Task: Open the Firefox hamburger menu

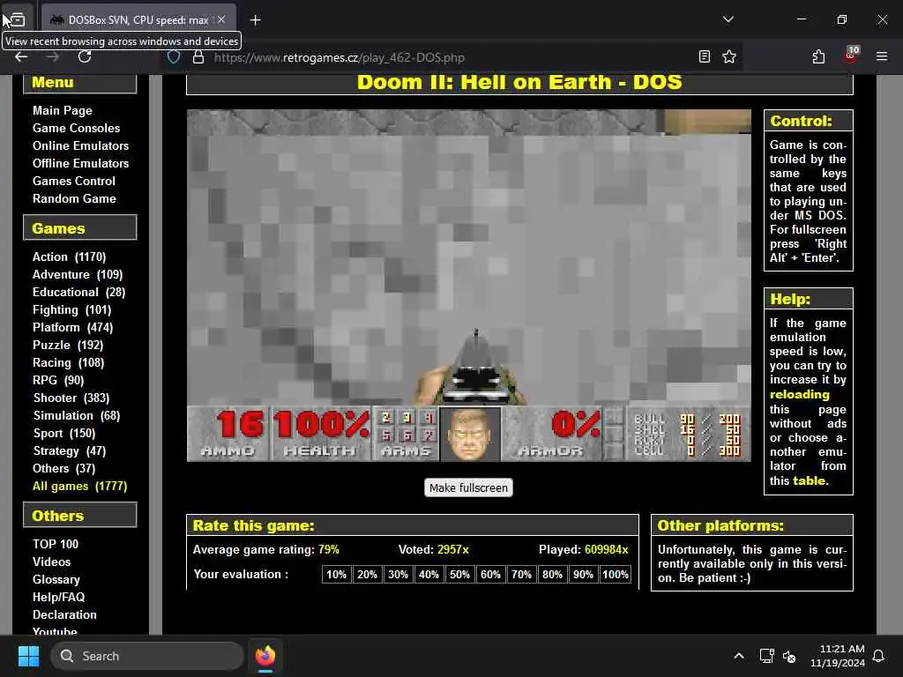Action: tap(882, 56)
